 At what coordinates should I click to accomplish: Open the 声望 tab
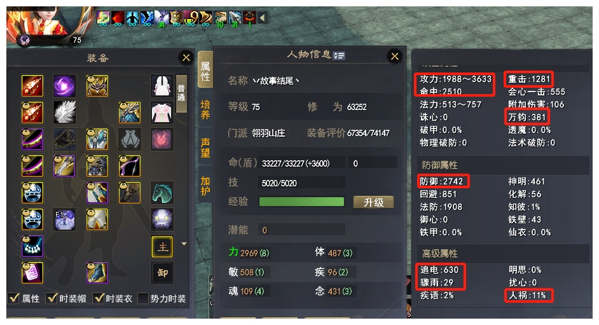click(205, 148)
